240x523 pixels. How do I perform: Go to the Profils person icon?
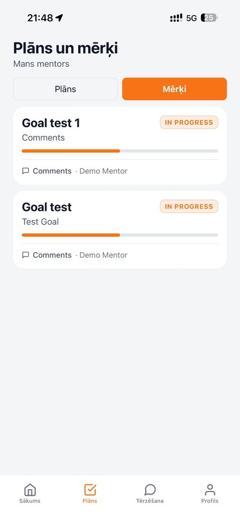[x=210, y=490]
